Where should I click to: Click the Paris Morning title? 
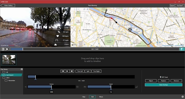point(92,5)
